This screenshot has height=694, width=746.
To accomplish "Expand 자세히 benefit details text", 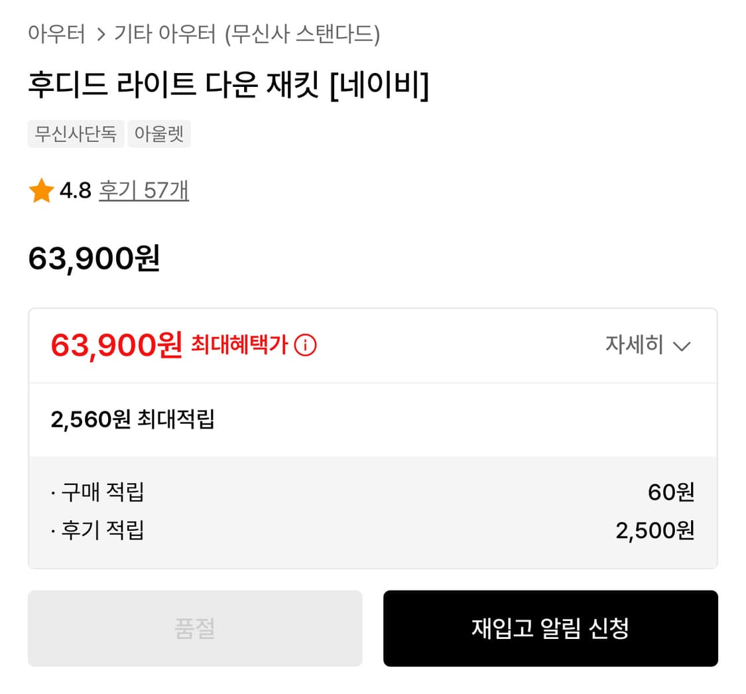I will click(x=634, y=346).
